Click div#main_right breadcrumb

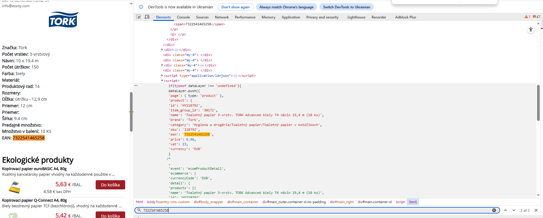pos(342,202)
